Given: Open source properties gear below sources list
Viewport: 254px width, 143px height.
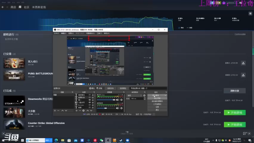Looking at the screenshot, I should 84,111.
